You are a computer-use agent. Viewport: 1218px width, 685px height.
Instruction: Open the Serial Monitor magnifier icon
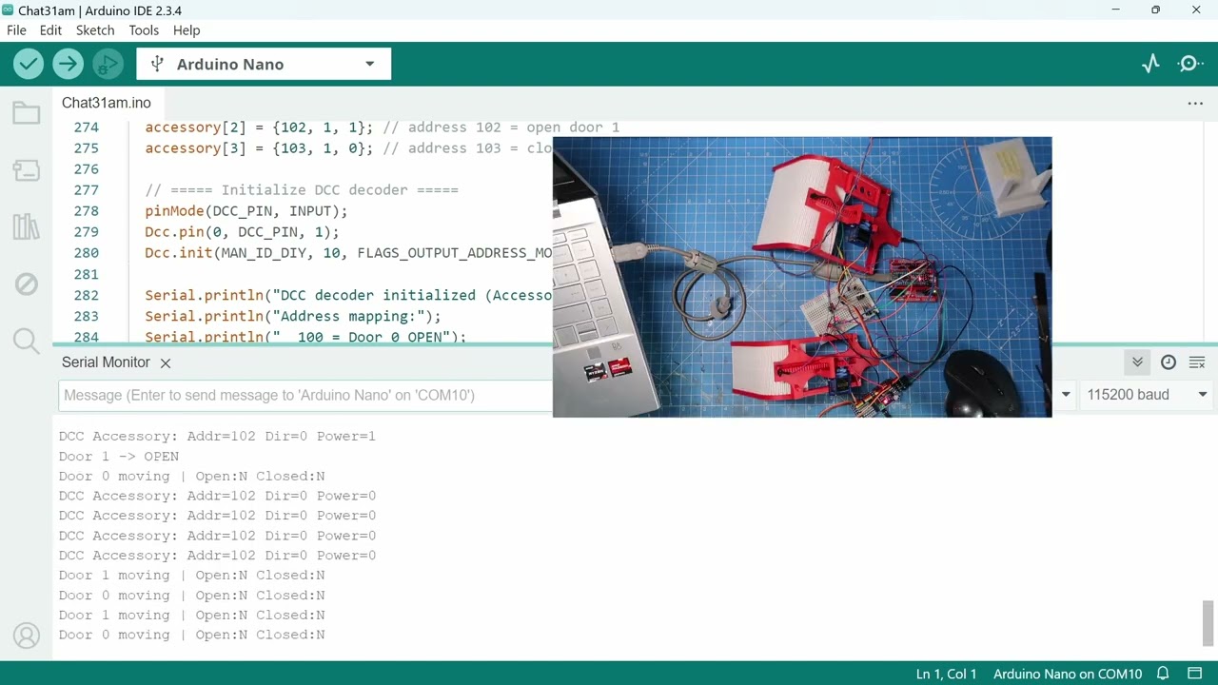[x=1190, y=64]
